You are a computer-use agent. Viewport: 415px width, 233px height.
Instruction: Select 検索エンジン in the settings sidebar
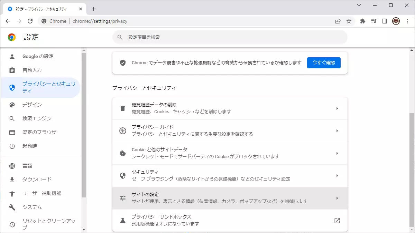[x=37, y=118]
